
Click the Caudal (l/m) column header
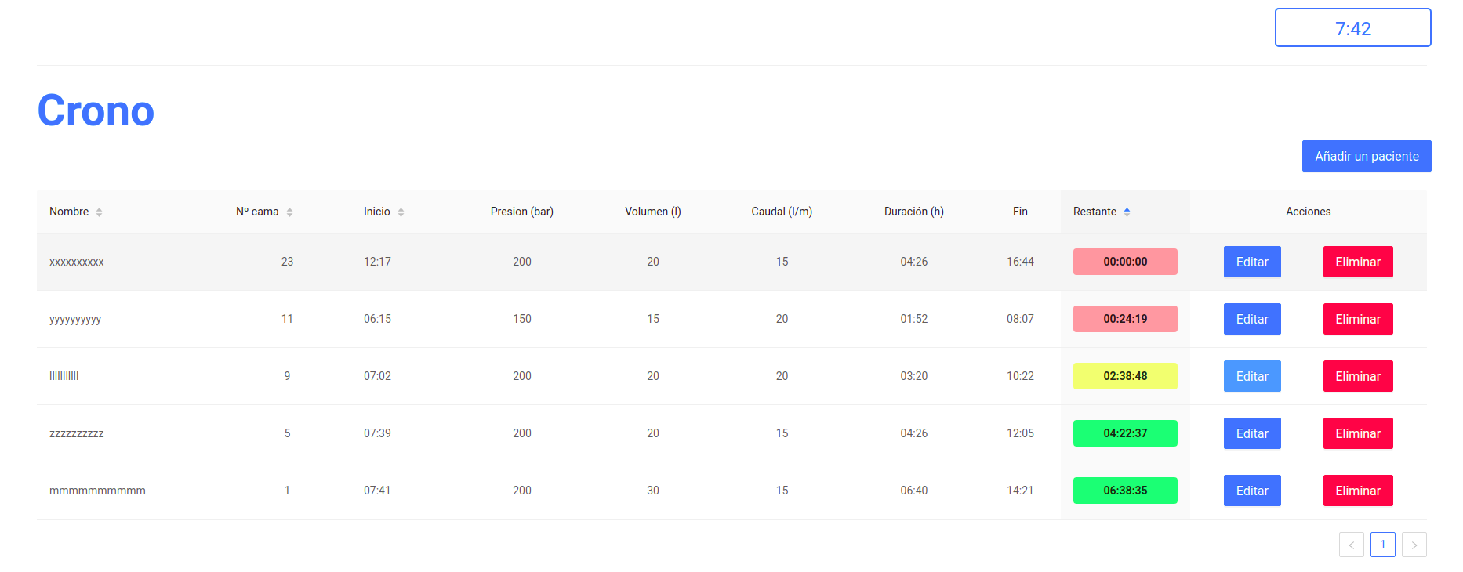coord(782,212)
